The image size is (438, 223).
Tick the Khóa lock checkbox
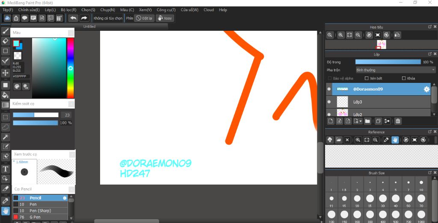click(x=404, y=79)
